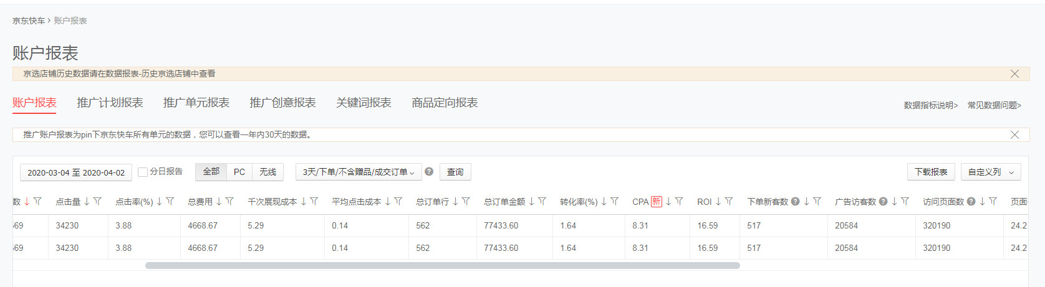Filter 总订单金额 column
Viewport: 1045px width, 287px height.
(542, 201)
